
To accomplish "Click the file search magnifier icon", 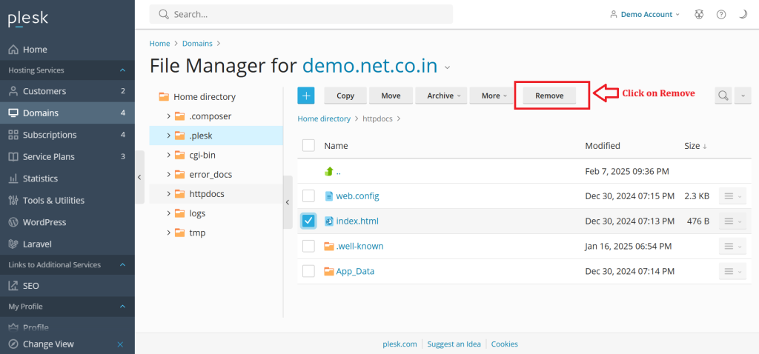I will point(723,96).
